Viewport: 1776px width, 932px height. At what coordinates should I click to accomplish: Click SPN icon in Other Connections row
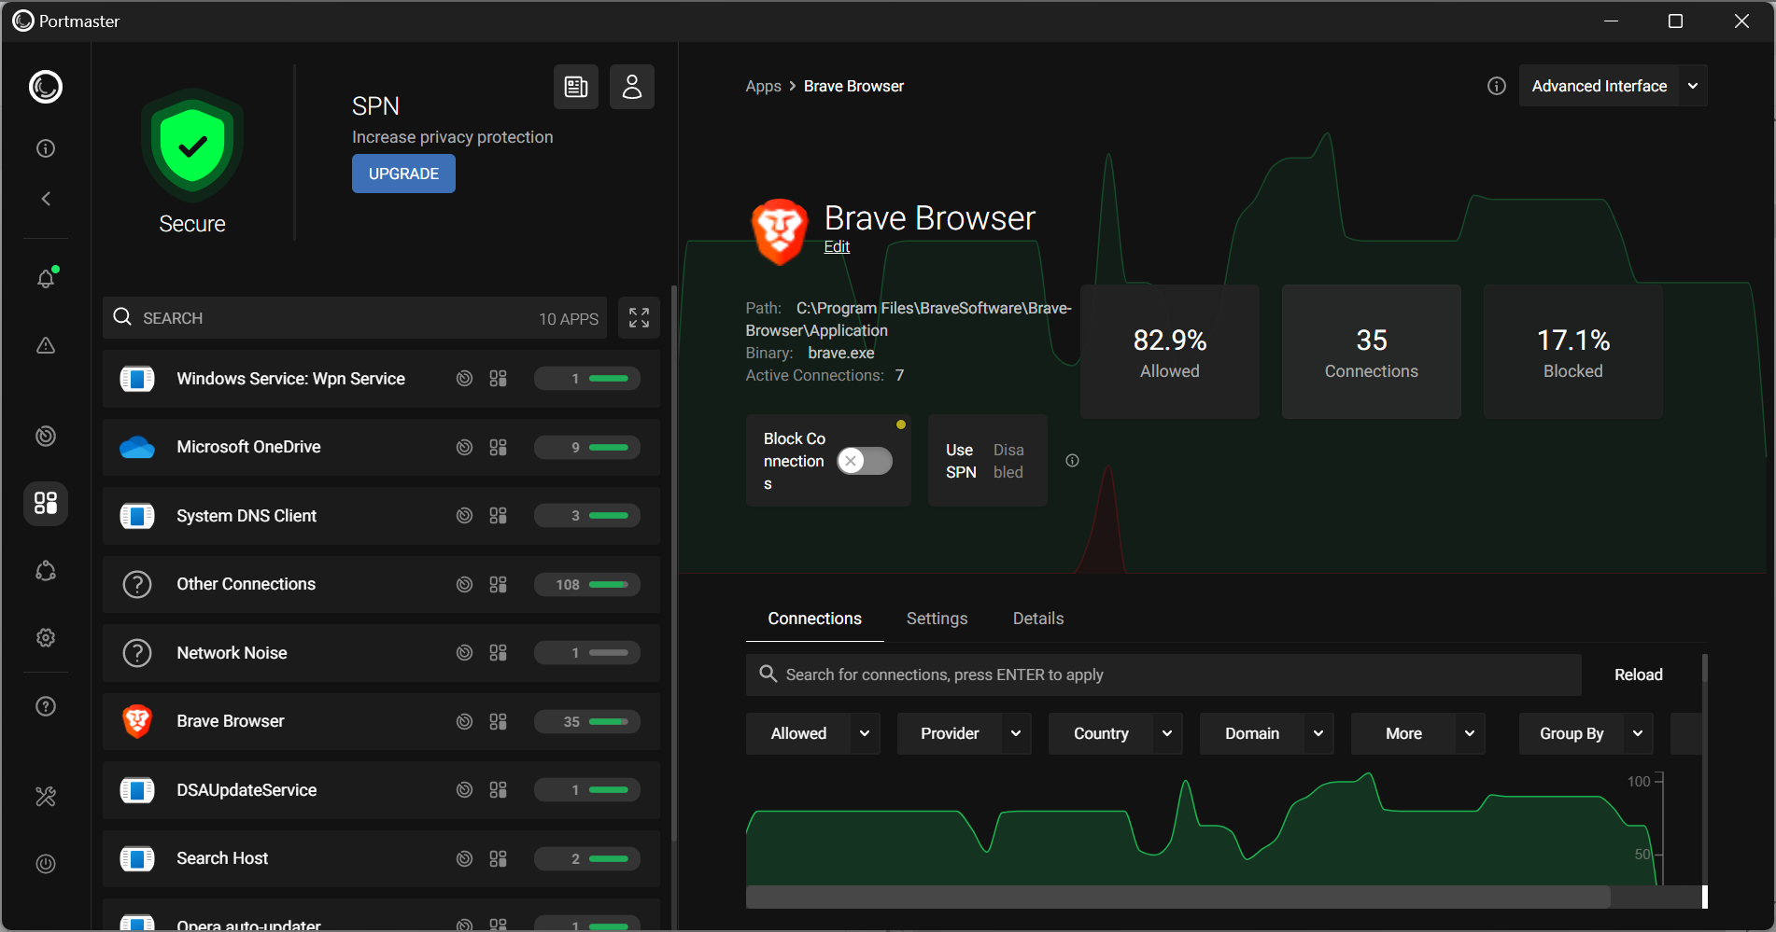464,584
